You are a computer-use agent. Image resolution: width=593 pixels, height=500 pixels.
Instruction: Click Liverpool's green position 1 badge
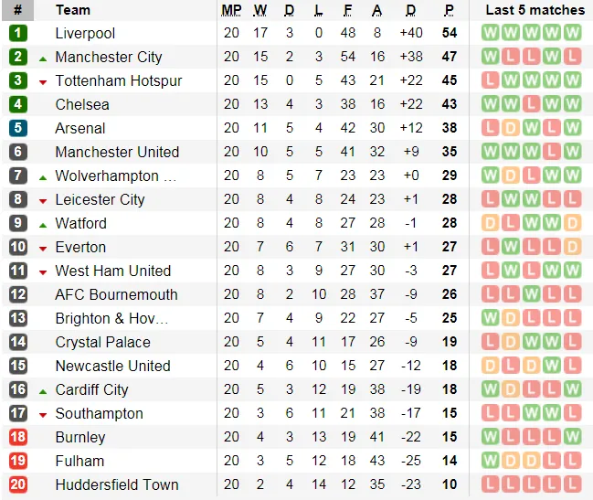click(x=18, y=33)
